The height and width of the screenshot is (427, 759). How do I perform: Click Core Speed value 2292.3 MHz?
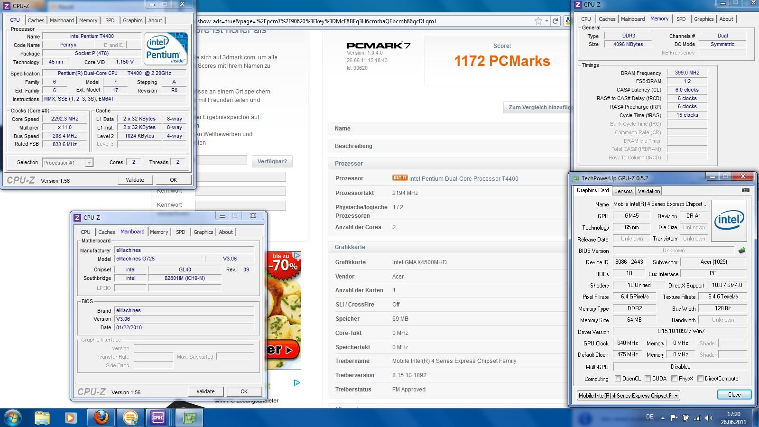(65, 119)
